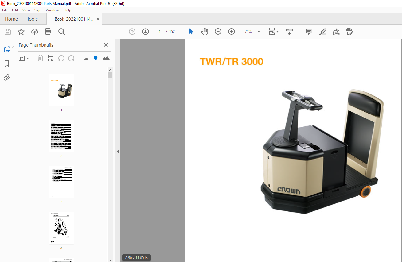Select page 2 thumbnail
The height and width of the screenshot is (262, 402).
[x=61, y=136]
